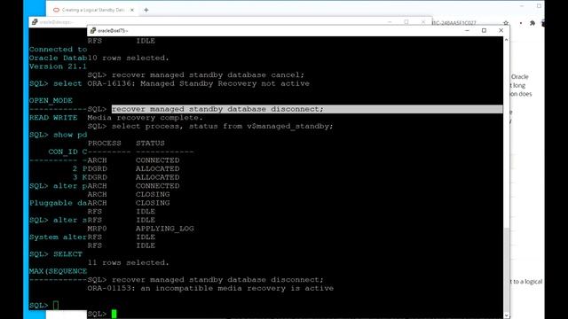Click the PuTTY icon in front terminal title bar
Viewport: 568px width, 319px height.
(93, 31)
